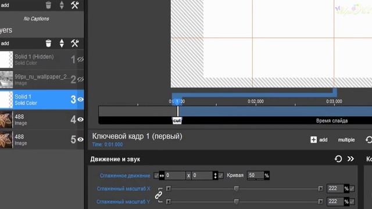The height and width of the screenshot is (209, 372).
Task: Click thumbnail of 488 layer 4
Action: coord(6,120)
